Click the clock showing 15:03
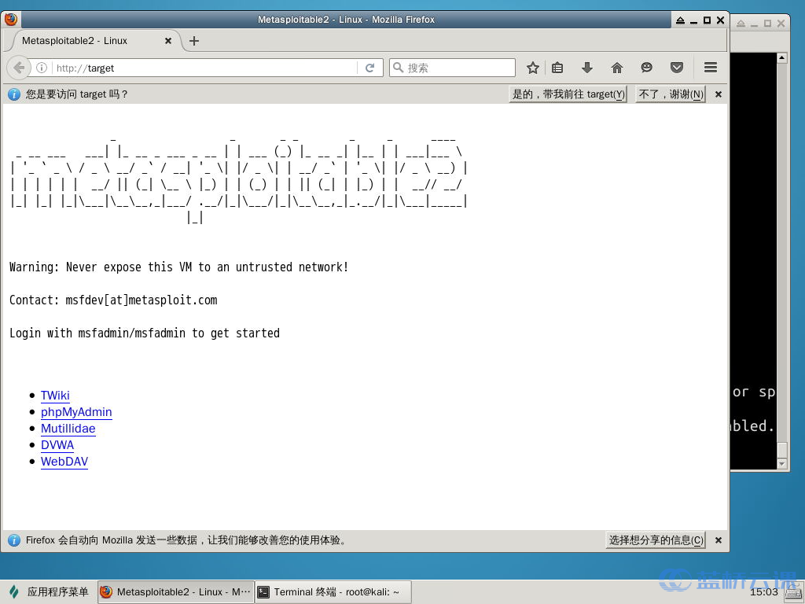 tap(764, 591)
